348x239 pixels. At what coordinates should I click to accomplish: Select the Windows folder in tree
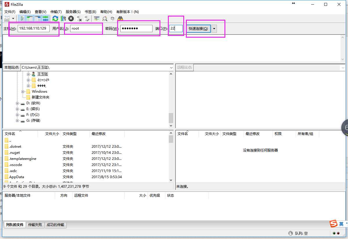(39, 92)
